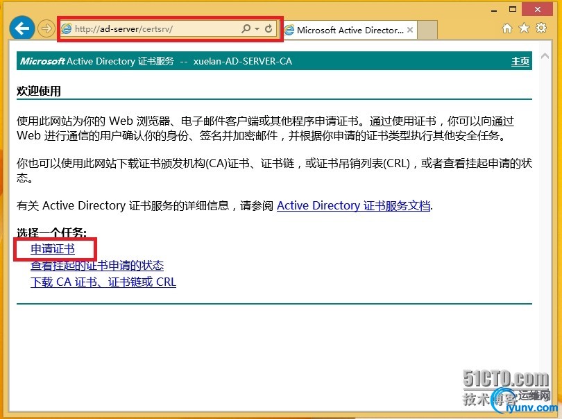Screen dimensions: 562x419
Task: Refresh the certsrv page
Action: [x=269, y=28]
